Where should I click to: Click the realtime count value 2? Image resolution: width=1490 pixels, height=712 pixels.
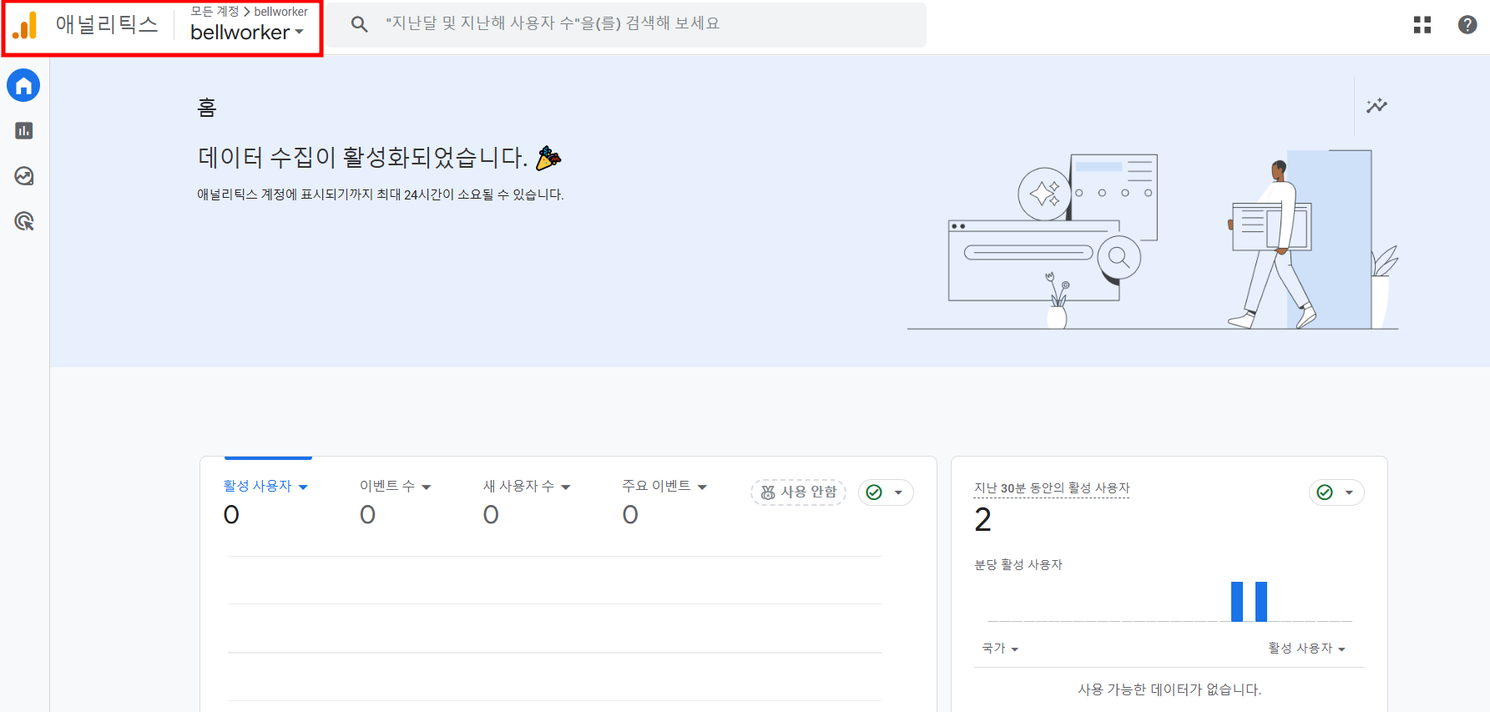tap(983, 520)
